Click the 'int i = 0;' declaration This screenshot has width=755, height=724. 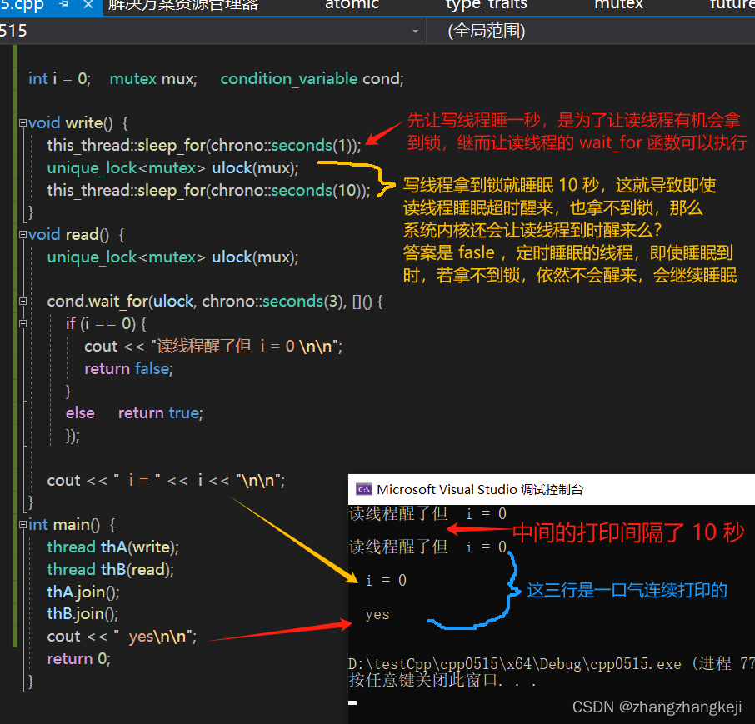tap(59, 78)
